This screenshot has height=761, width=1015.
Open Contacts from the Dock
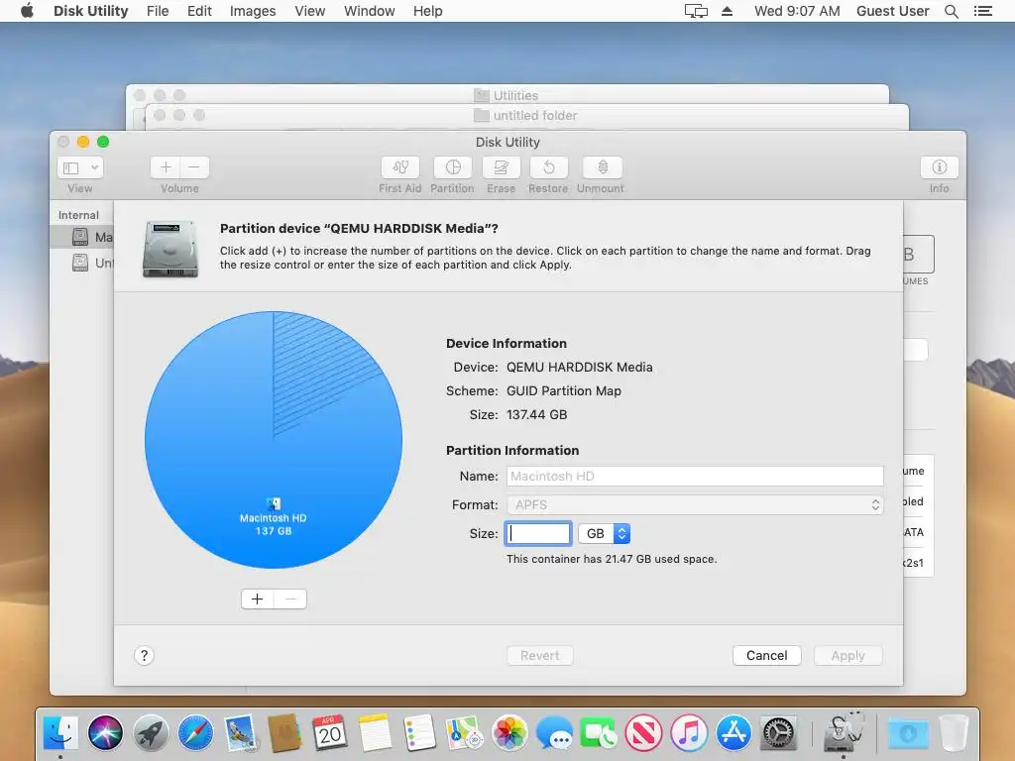coord(284,733)
